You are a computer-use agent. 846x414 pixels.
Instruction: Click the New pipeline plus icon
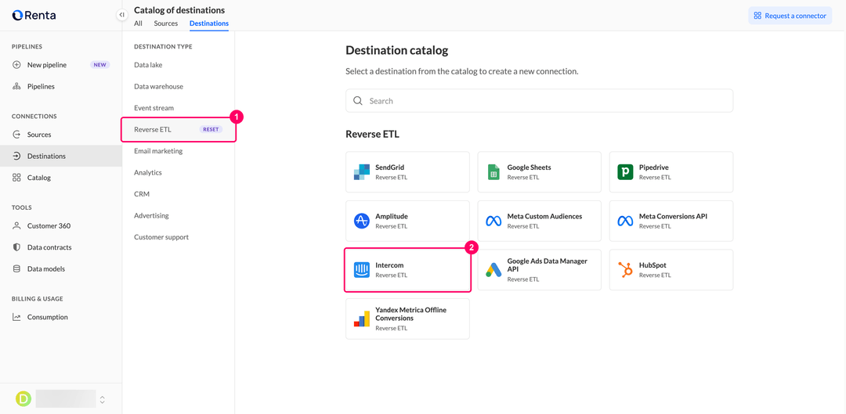16,65
